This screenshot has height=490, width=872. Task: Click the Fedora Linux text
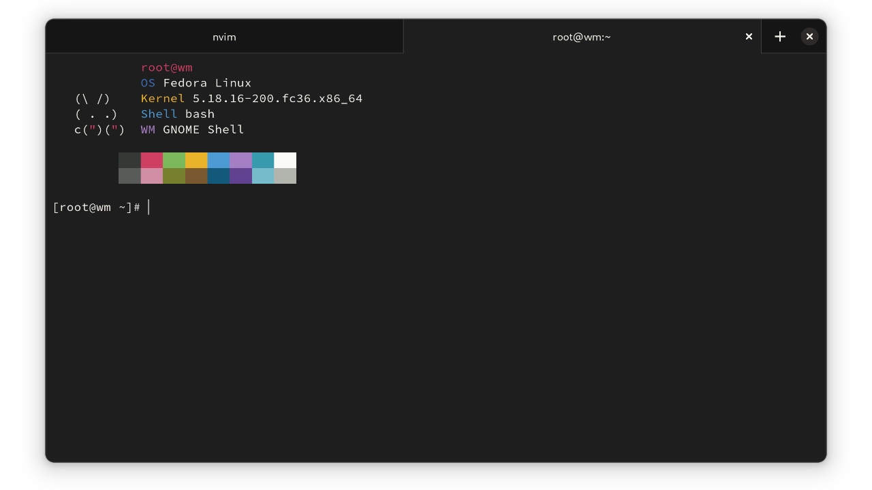pos(207,83)
